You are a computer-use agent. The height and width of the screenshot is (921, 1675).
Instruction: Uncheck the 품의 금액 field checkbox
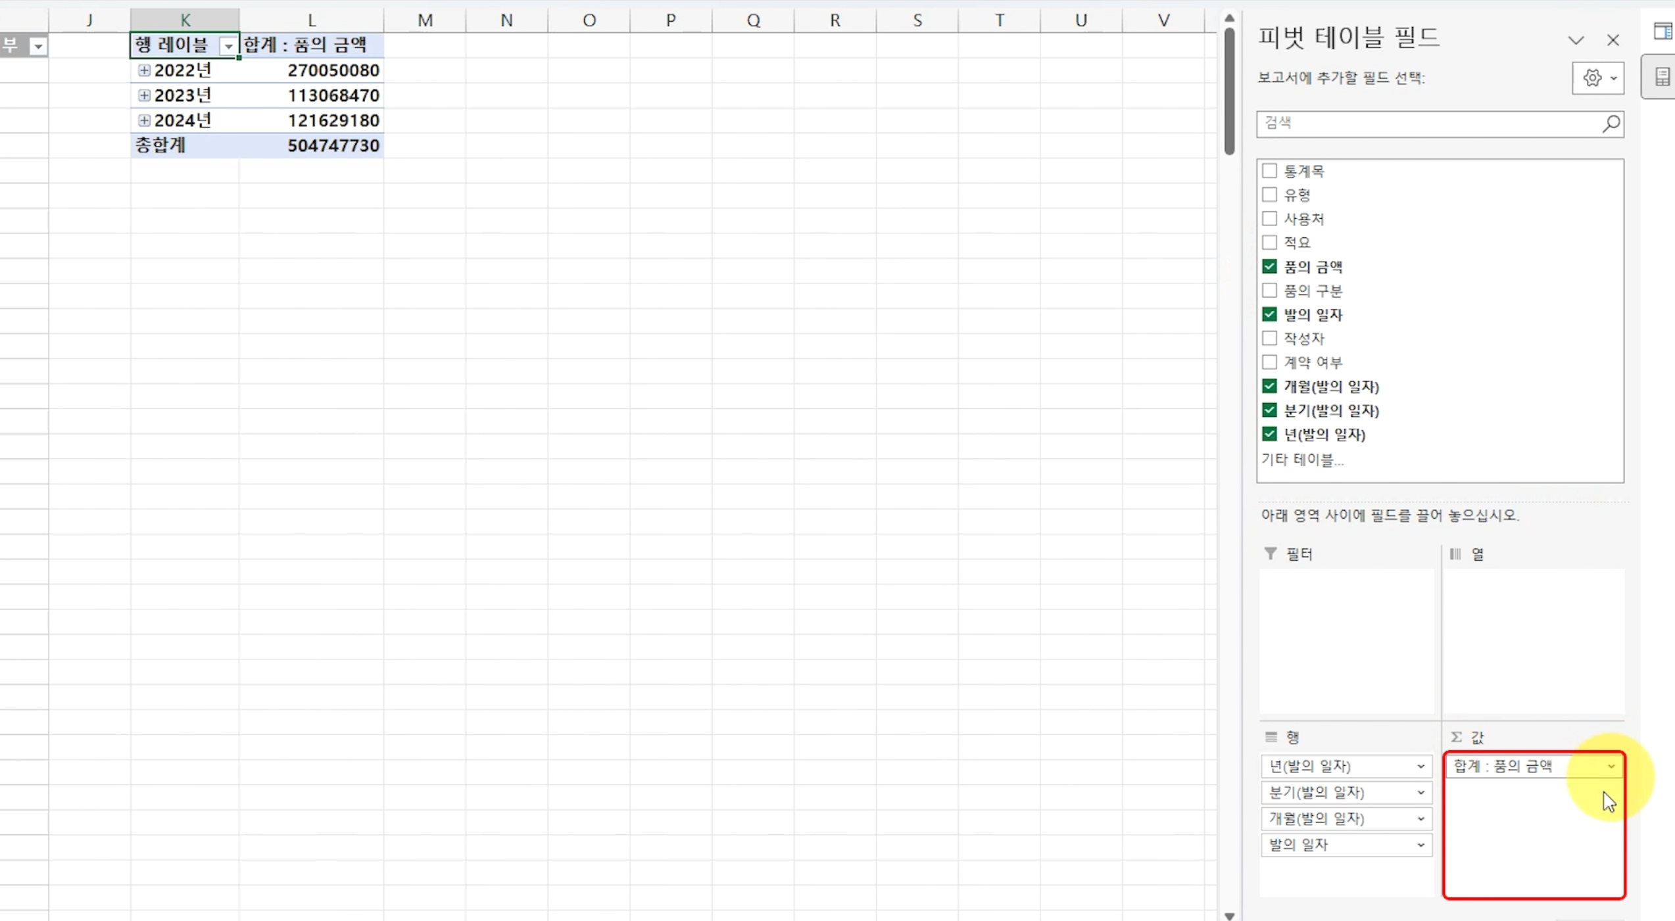click(x=1269, y=266)
